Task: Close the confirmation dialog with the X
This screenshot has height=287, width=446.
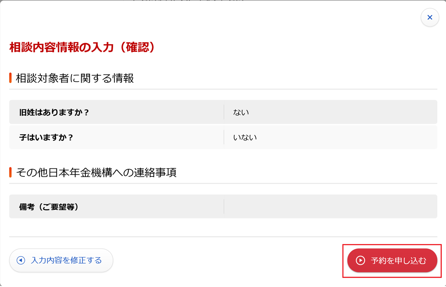Action: click(430, 17)
